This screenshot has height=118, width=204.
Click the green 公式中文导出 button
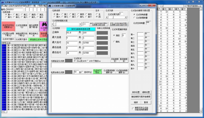point(96,71)
